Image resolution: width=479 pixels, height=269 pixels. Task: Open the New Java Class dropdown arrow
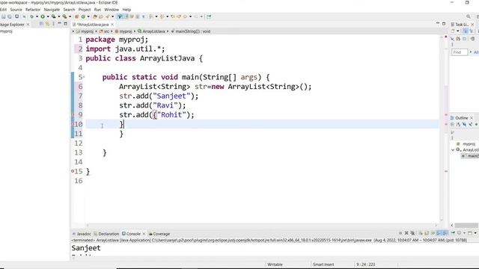click(88, 16)
